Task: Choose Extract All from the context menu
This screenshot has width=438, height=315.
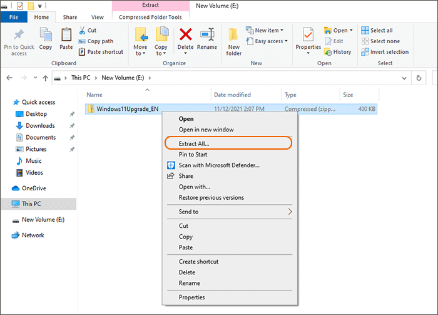Action: pos(194,144)
